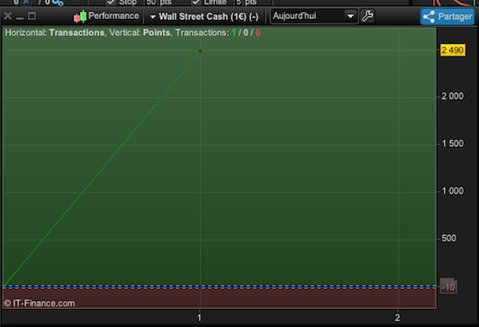The height and width of the screenshot is (327, 479).
Task: Click the horizontal axis label 2
Action: pos(397,318)
